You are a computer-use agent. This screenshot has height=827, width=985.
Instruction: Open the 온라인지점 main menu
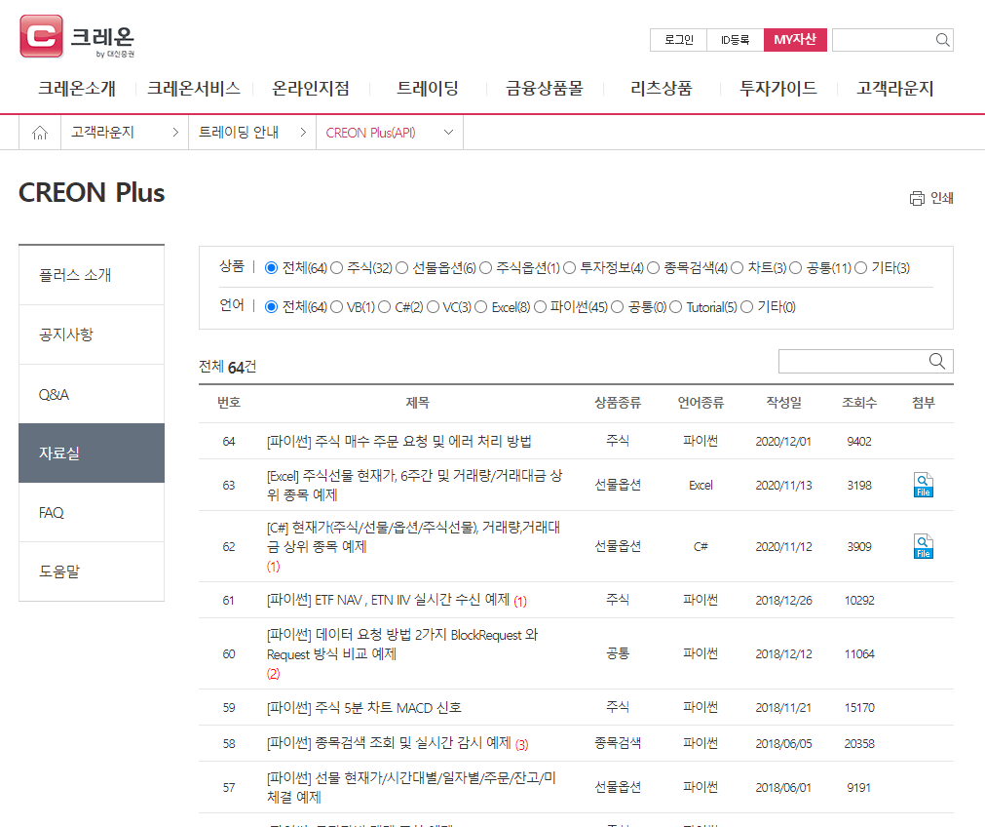pos(311,88)
